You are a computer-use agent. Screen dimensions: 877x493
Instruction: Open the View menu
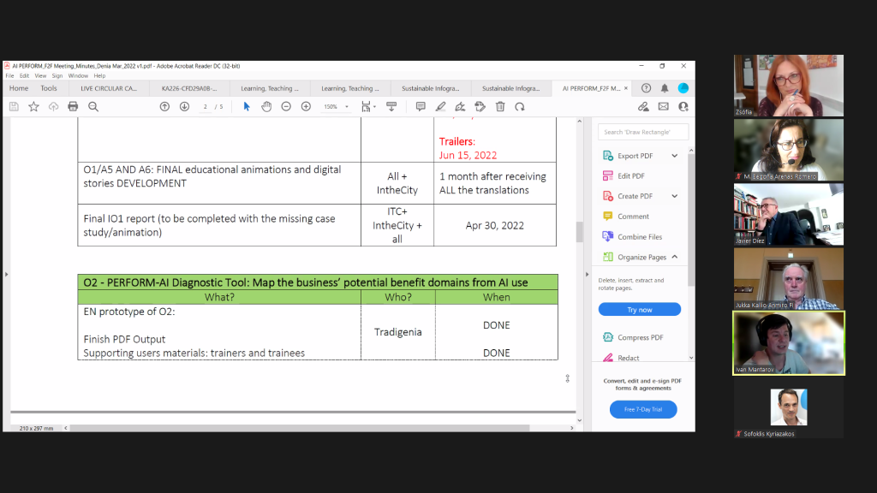click(x=39, y=75)
